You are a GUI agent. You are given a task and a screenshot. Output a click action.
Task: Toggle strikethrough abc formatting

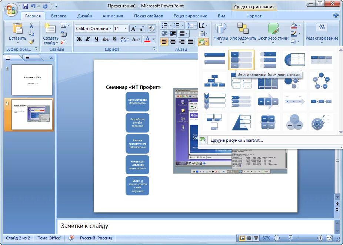[x=106, y=39]
